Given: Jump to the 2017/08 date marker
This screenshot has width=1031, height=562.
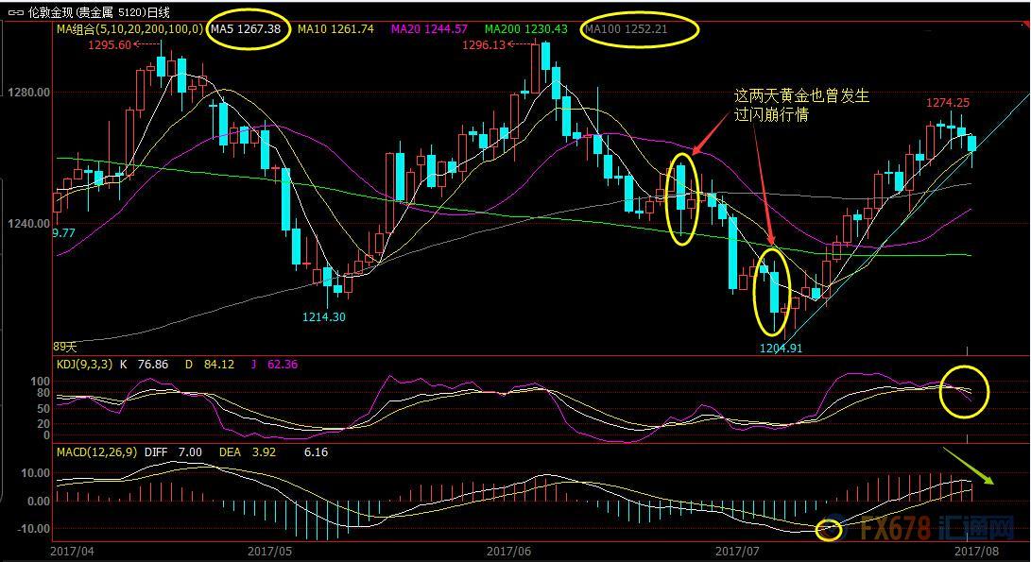Looking at the screenshot, I should [976, 551].
